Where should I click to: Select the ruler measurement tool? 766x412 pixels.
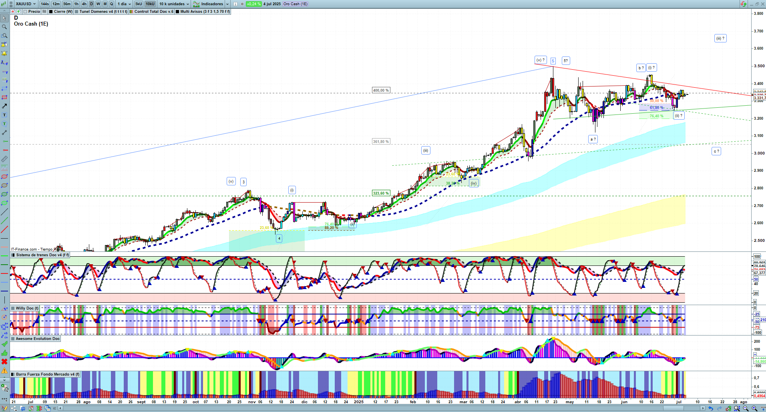click(4, 159)
